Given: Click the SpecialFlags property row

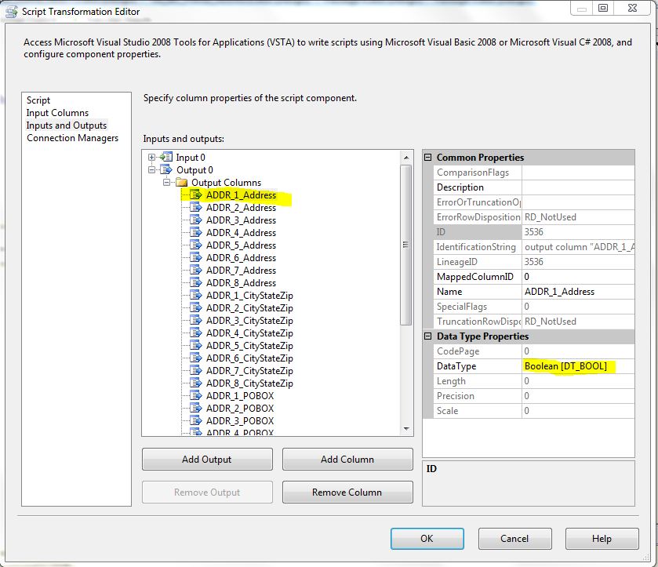Looking at the screenshot, I should tap(534, 307).
